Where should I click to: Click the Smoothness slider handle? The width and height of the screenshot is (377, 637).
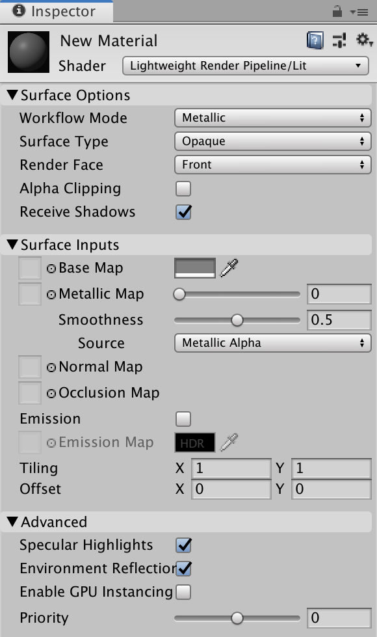coord(237,320)
